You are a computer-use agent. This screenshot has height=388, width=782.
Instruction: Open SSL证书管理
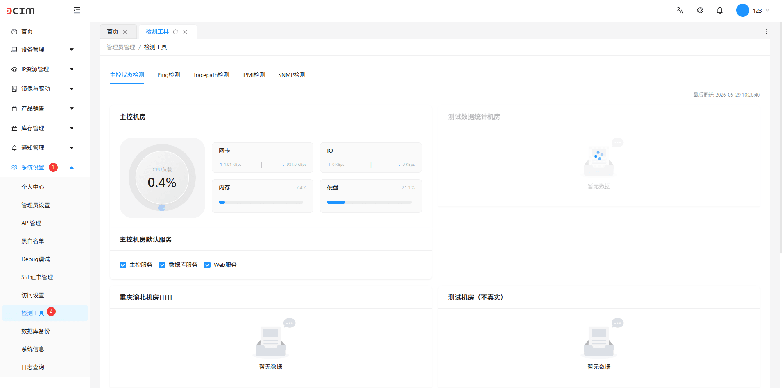[x=37, y=277]
